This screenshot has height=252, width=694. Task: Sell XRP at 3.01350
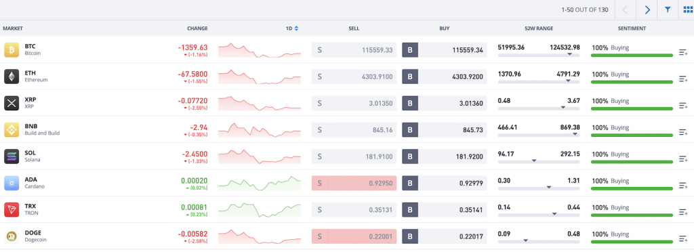[354, 103]
